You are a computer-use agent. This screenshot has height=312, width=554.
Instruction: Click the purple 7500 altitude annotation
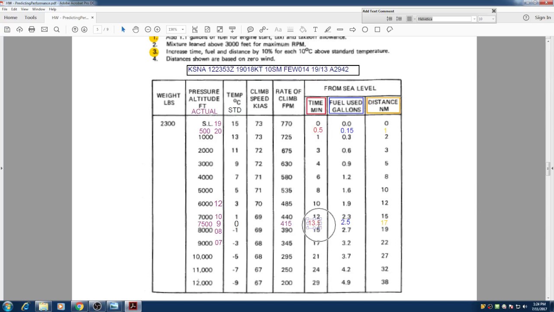click(205, 224)
